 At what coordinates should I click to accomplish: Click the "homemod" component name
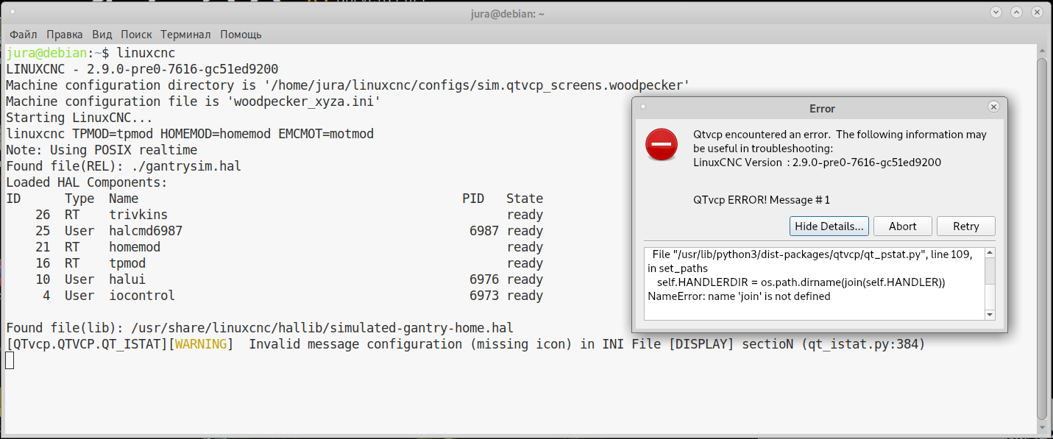(135, 247)
